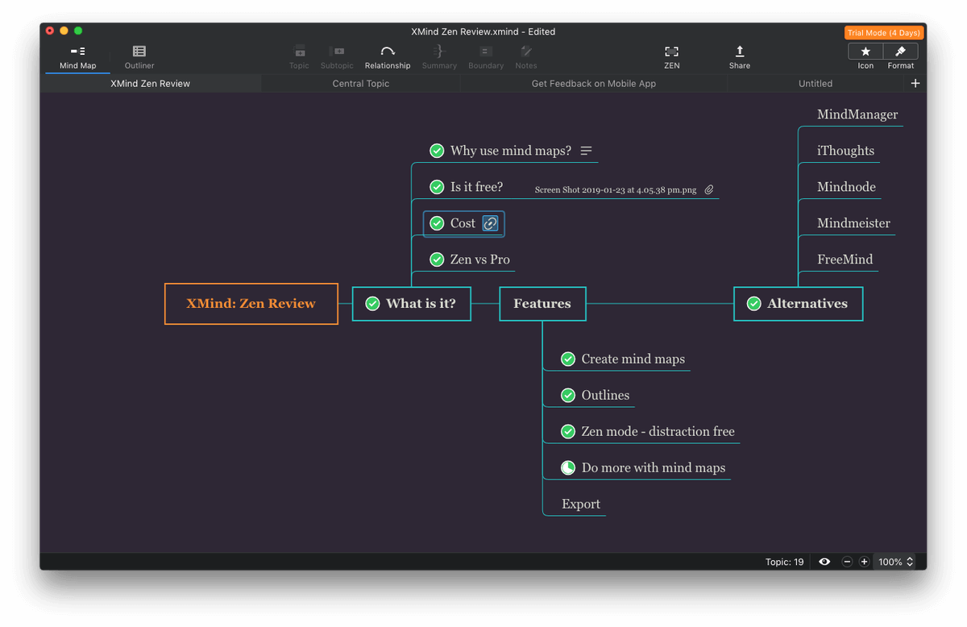
Task: Select the FreeMind subtopic
Action: [845, 260]
